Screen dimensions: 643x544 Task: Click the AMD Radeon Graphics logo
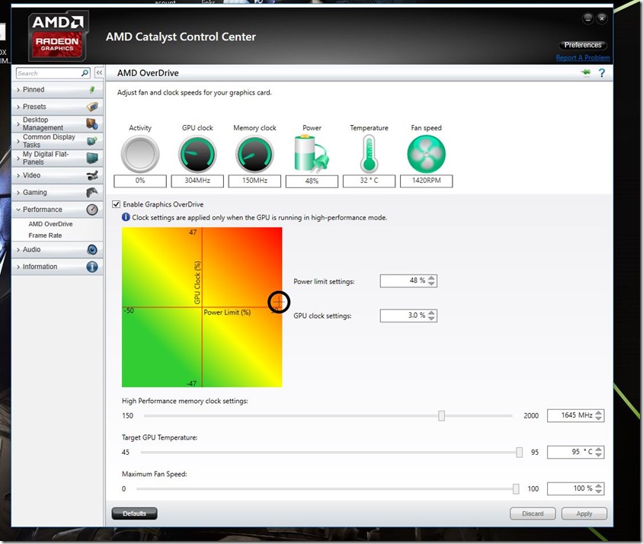pyautogui.click(x=58, y=36)
